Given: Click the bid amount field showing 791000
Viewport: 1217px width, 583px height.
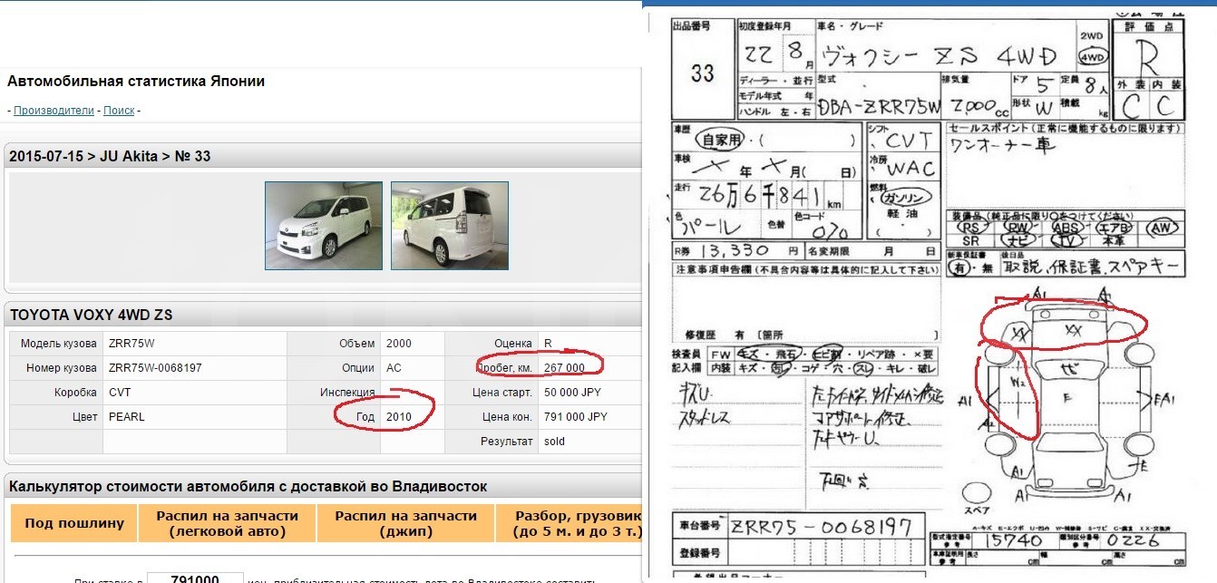Looking at the screenshot, I should click(195, 580).
